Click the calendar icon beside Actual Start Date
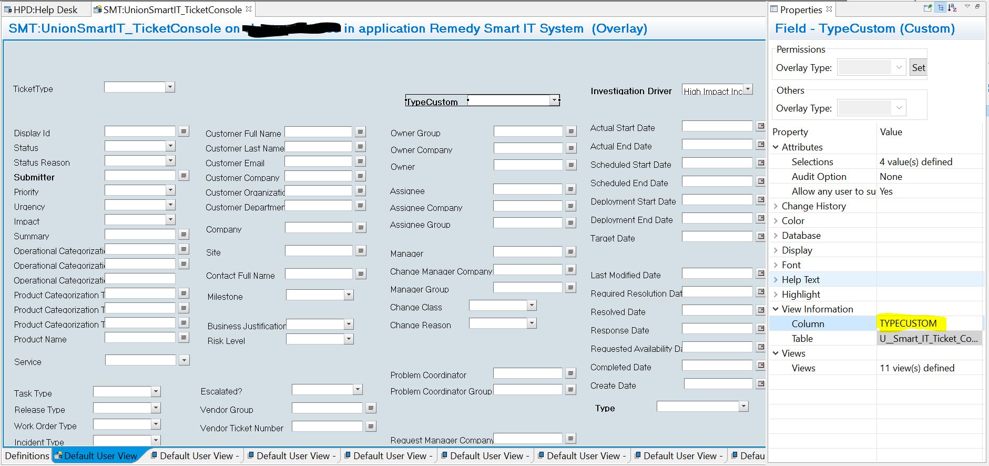 [760, 126]
